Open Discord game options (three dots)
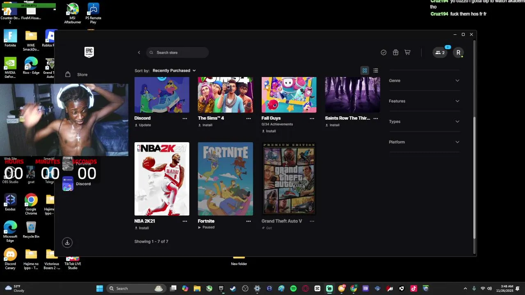Image resolution: width=525 pixels, height=295 pixels. pyautogui.click(x=185, y=118)
